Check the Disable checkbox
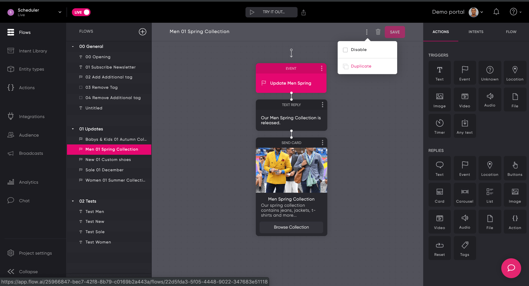Screen dimensions: 529x286 tap(345, 50)
